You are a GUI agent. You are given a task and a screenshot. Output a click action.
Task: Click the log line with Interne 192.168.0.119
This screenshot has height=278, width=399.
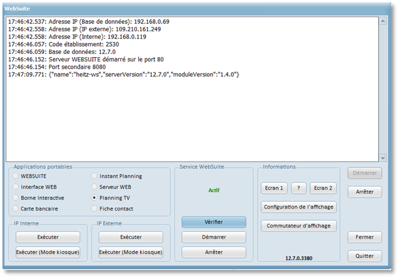point(77,37)
